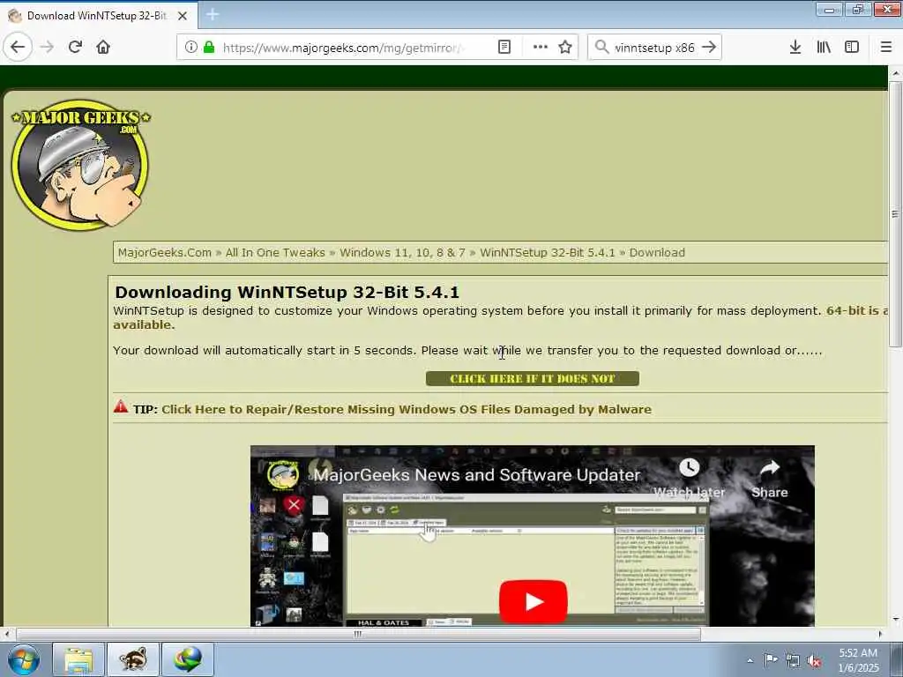
Task: Open Windows 11, 10, 8 & 7 breadcrumb
Action: (402, 253)
